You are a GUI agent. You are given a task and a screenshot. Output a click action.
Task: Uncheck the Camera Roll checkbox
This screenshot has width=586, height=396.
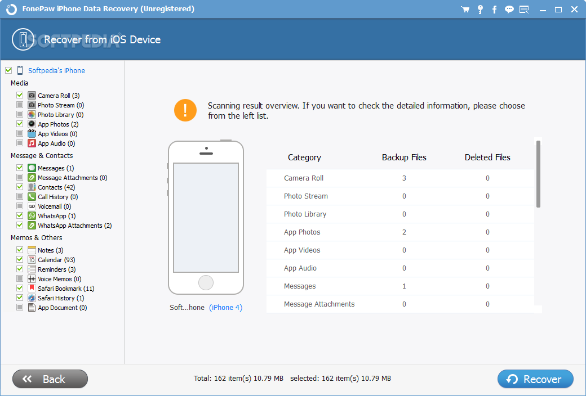pyautogui.click(x=20, y=95)
